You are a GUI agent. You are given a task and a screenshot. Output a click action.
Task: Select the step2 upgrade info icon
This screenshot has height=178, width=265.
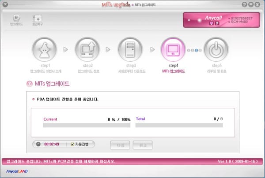87,49
